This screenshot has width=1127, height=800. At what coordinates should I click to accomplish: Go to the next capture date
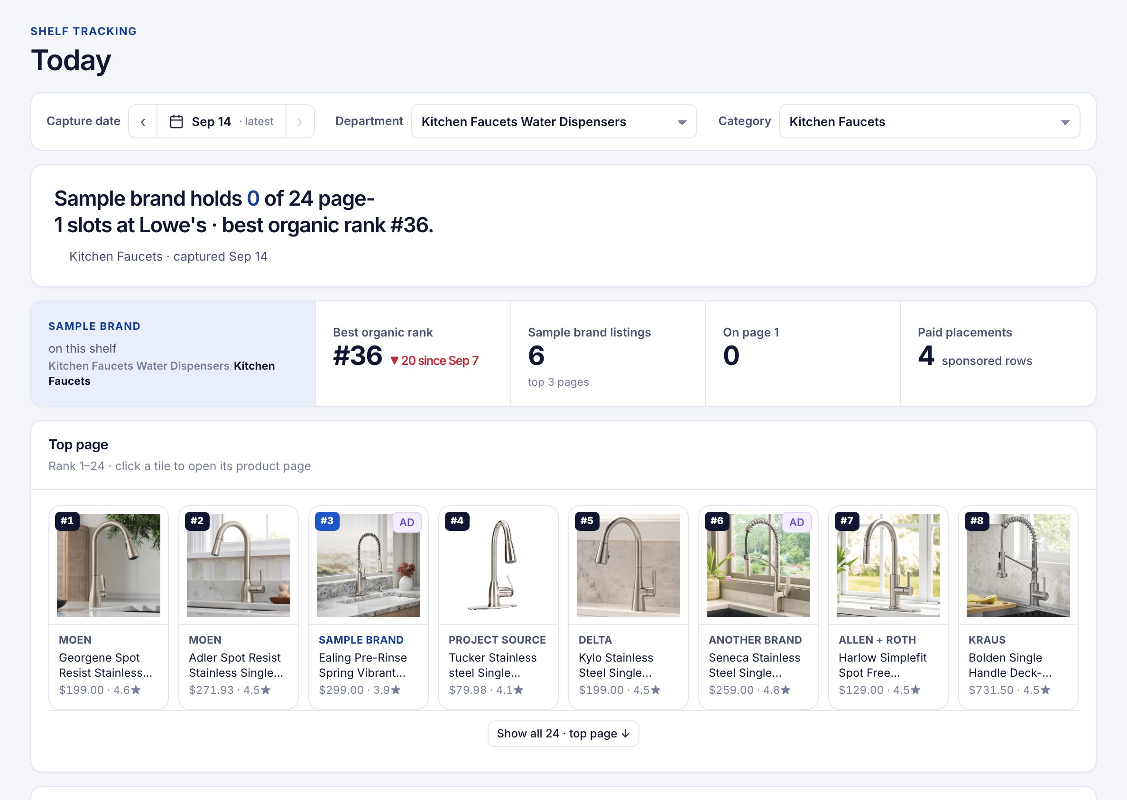coord(300,122)
